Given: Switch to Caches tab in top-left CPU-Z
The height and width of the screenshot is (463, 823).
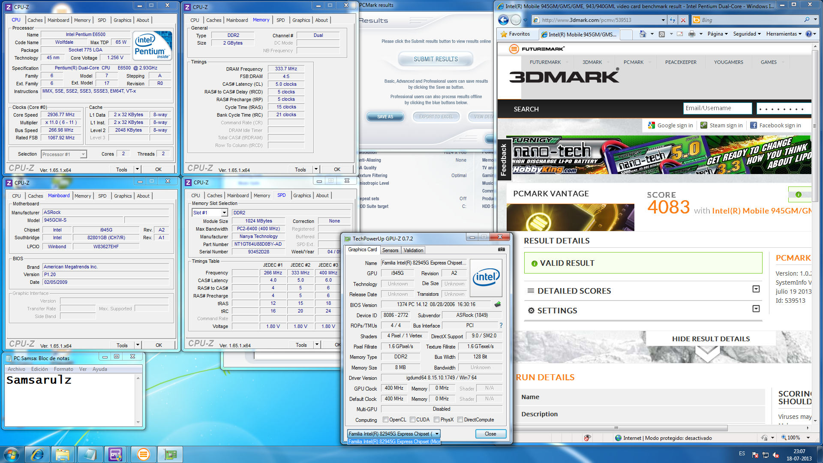Looking at the screenshot, I should (x=35, y=20).
